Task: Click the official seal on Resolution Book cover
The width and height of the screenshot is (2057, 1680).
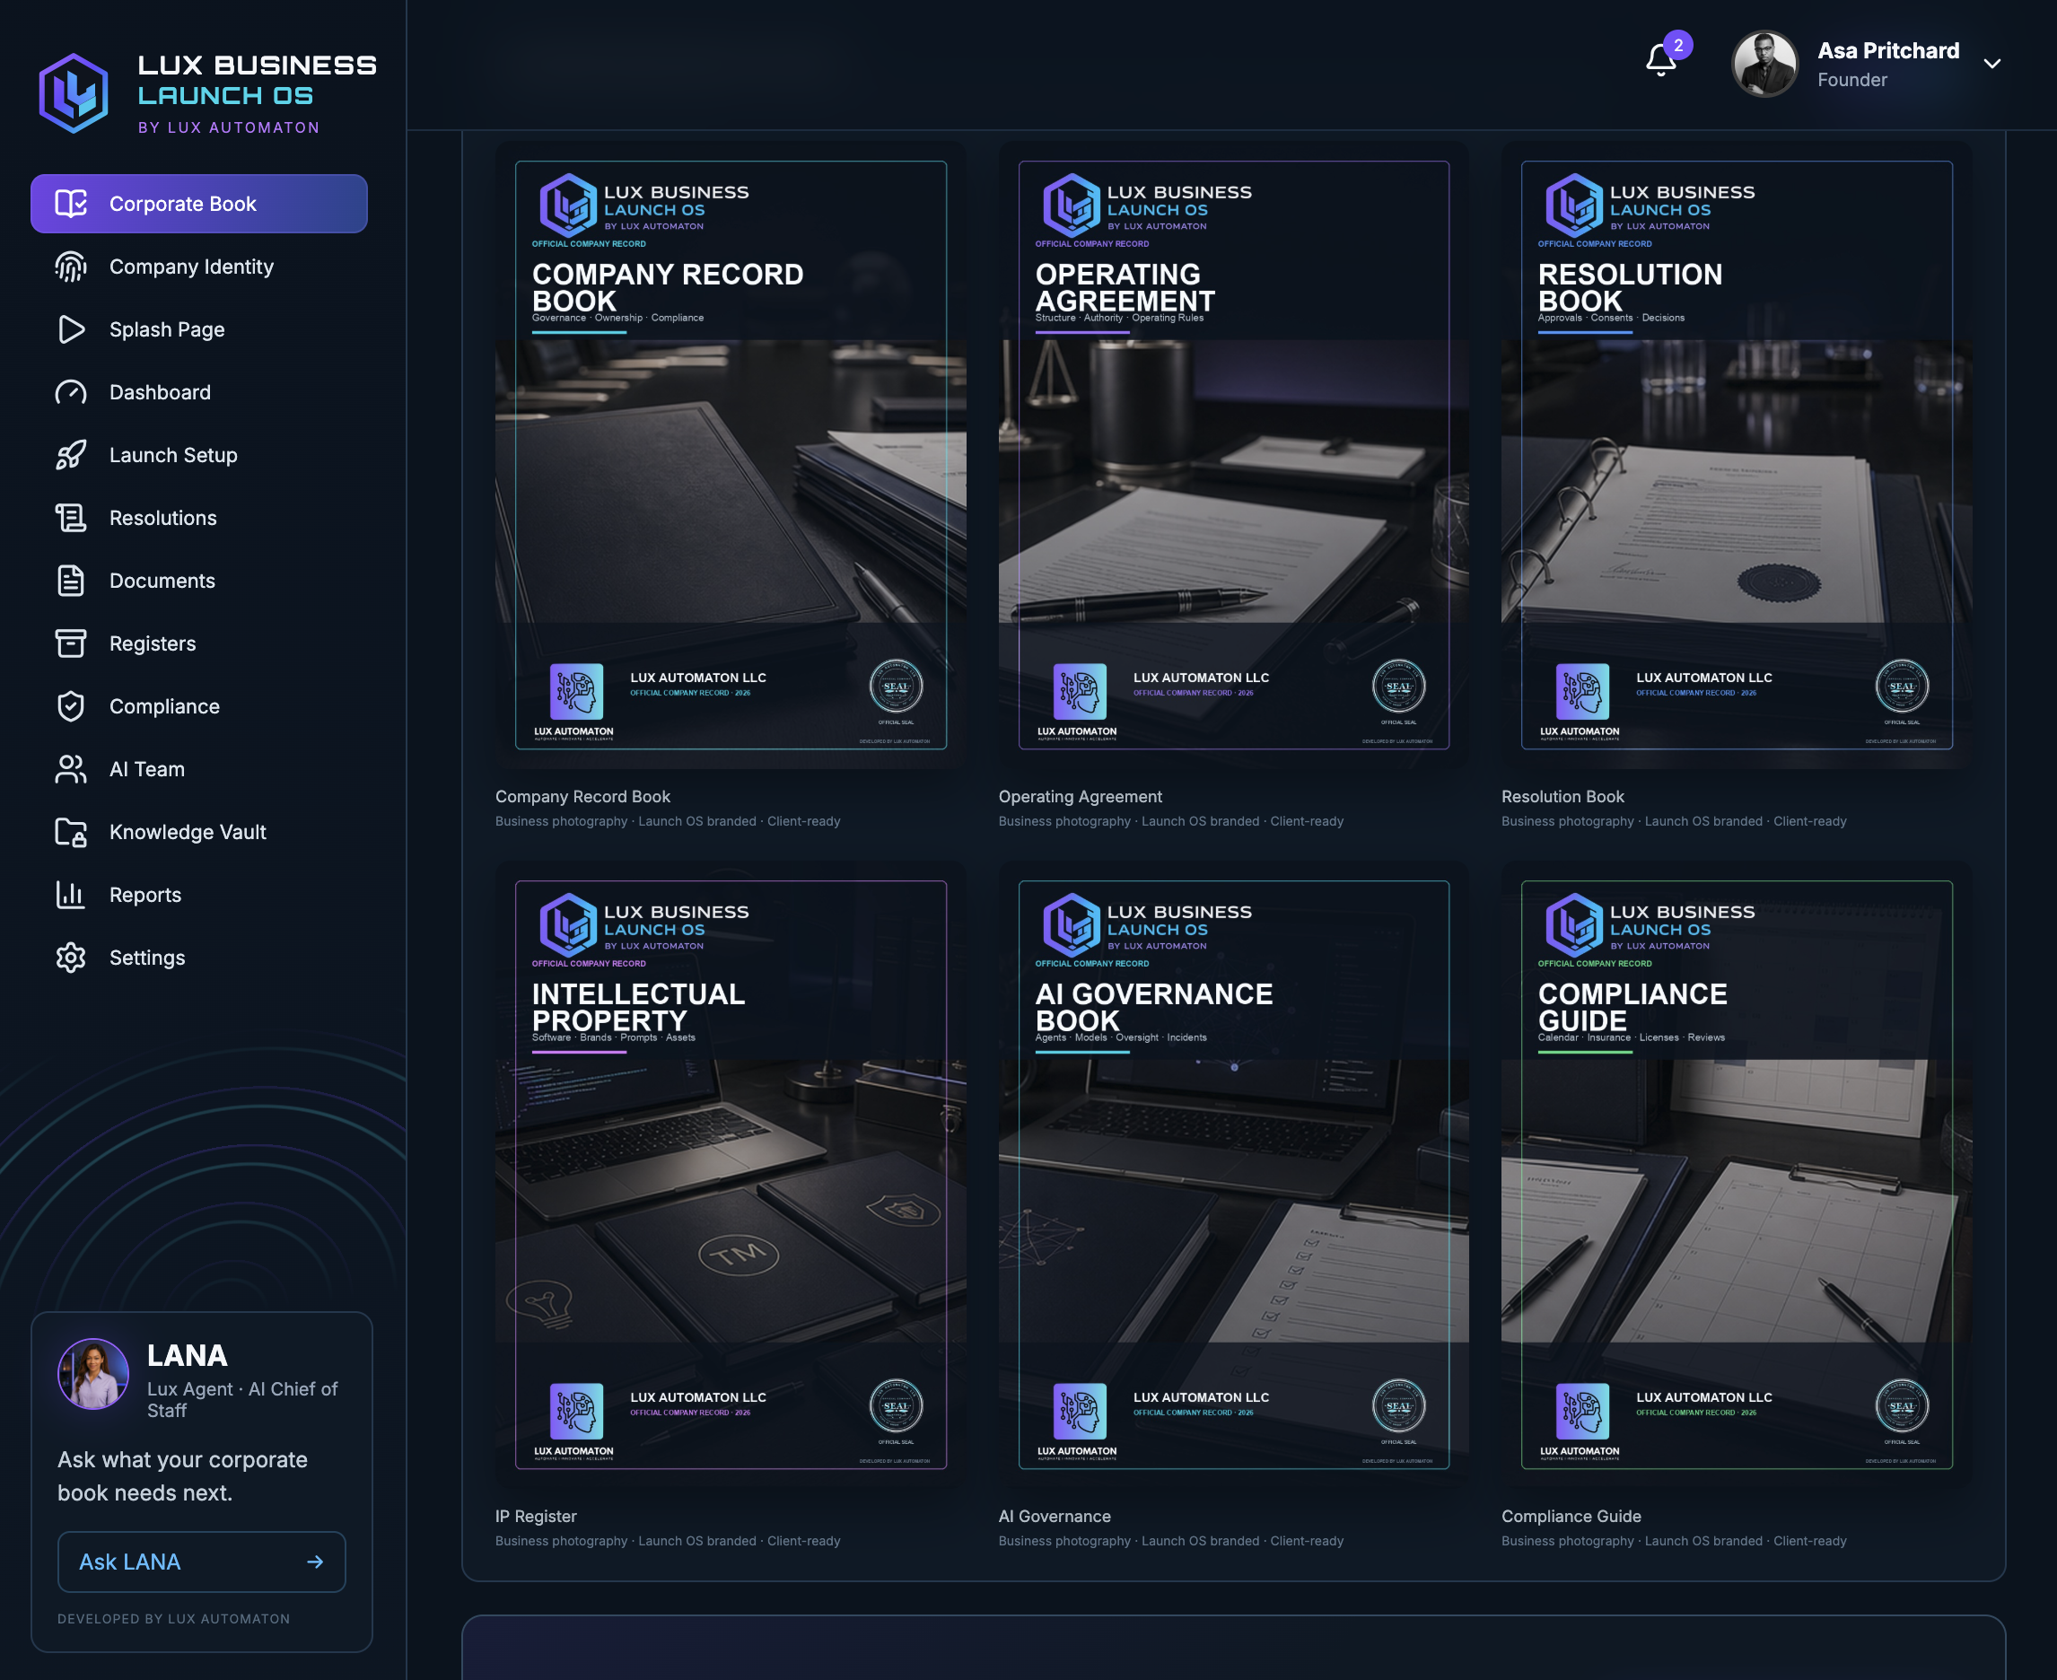Action: 1901,687
